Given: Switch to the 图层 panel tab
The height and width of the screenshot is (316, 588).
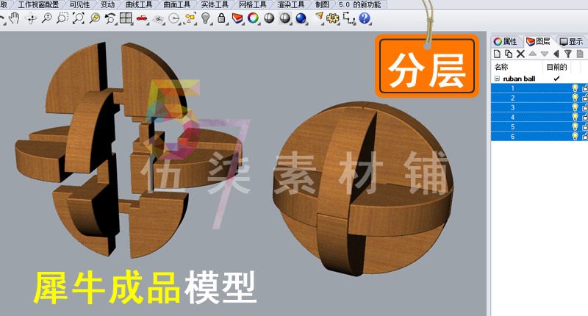Looking at the screenshot, I should click(538, 41).
